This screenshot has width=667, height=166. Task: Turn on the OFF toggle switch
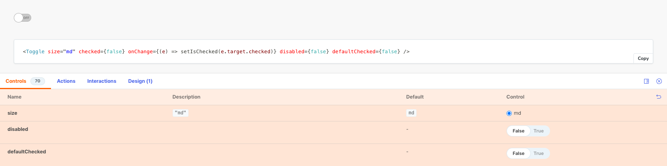tap(23, 18)
